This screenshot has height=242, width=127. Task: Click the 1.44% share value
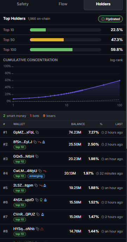coord(94,231)
